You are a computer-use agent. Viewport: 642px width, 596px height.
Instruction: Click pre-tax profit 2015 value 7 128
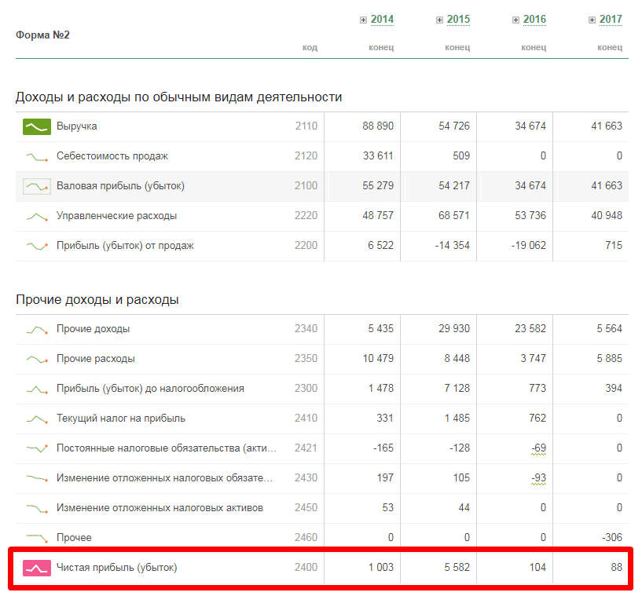457,388
